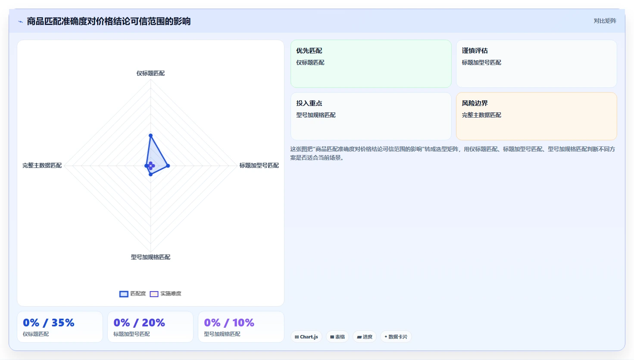Screen dimensions: 634x360
Task: Select the 匹配度 data point on 标题加型号匹配 axis
Action: click(x=168, y=166)
